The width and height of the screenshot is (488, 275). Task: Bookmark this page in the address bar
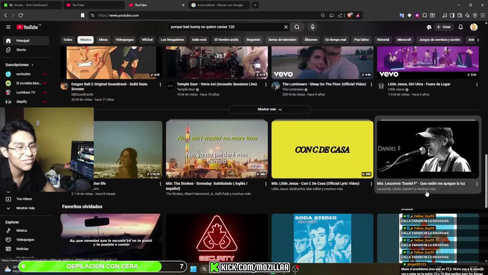[x=82, y=15]
